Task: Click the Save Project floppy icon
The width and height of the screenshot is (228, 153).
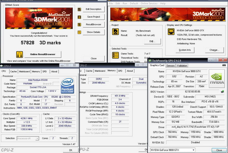Action: pos(80,17)
